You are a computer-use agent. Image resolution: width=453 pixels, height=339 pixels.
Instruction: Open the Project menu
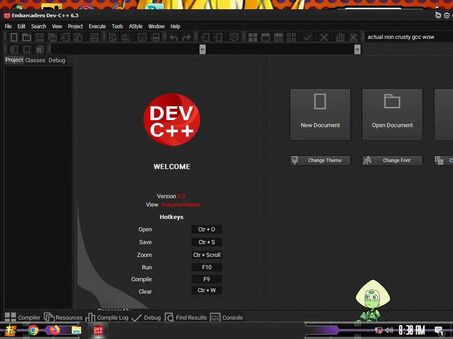coord(75,26)
